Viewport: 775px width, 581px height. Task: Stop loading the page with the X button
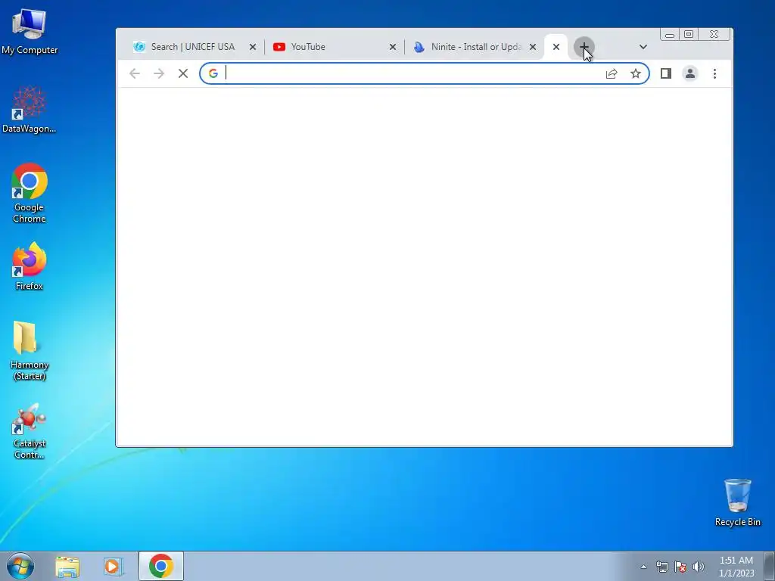pos(183,73)
